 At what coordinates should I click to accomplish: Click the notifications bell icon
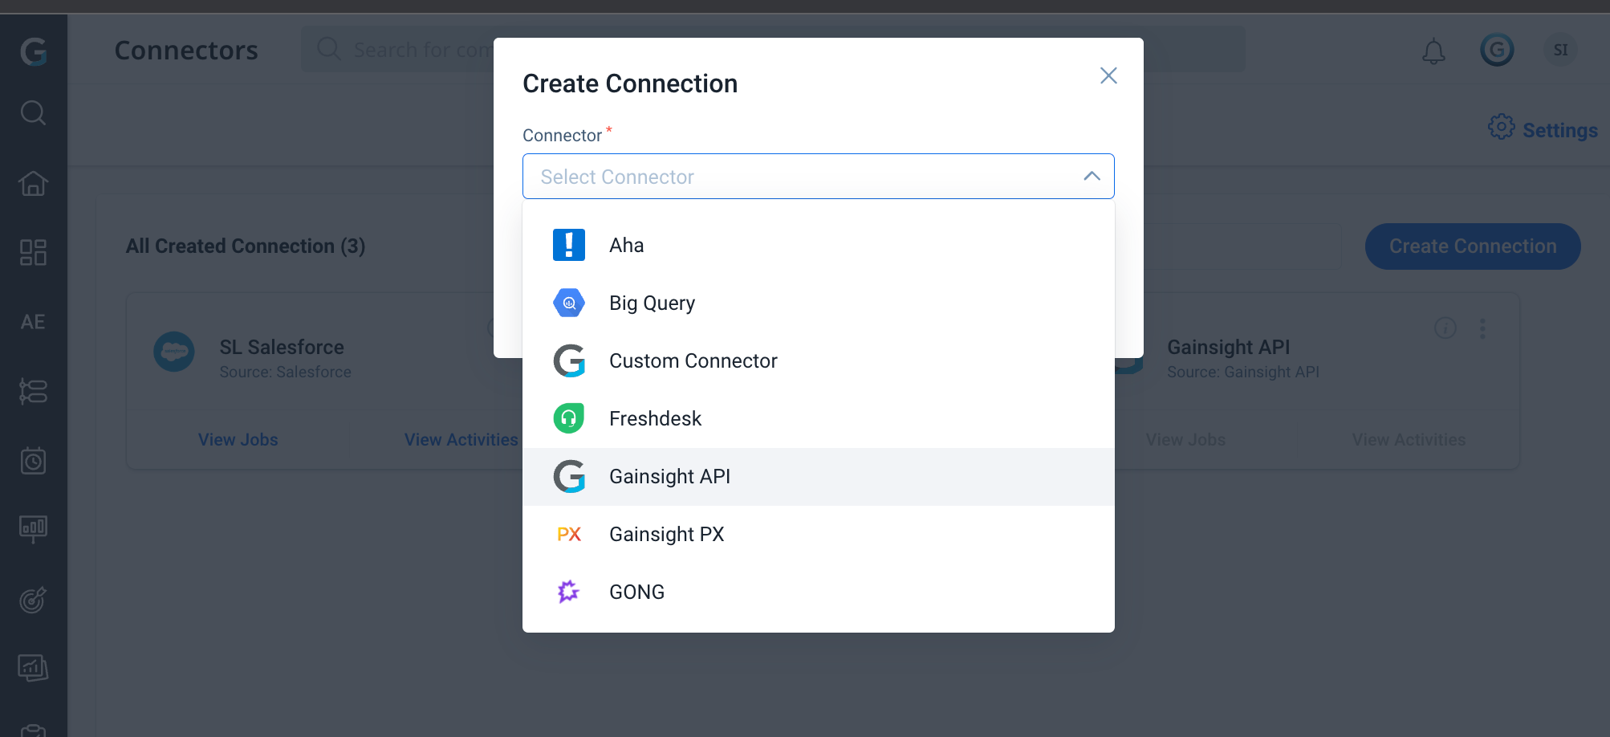click(x=1433, y=51)
